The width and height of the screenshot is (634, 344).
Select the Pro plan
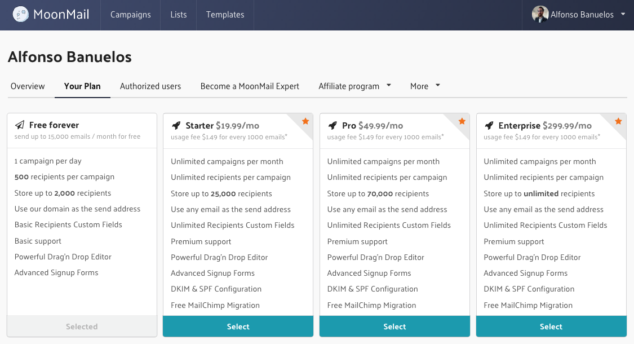click(x=394, y=326)
